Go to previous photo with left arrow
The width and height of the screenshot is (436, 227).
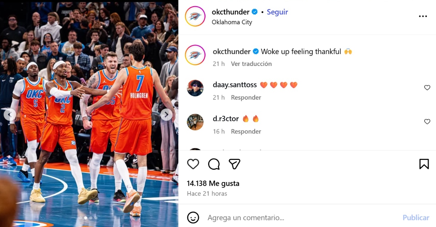tap(10, 115)
